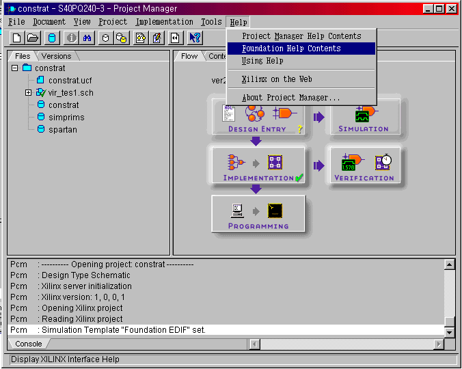Click the Design Entry button label
This screenshot has height=369, width=462.
257,129
